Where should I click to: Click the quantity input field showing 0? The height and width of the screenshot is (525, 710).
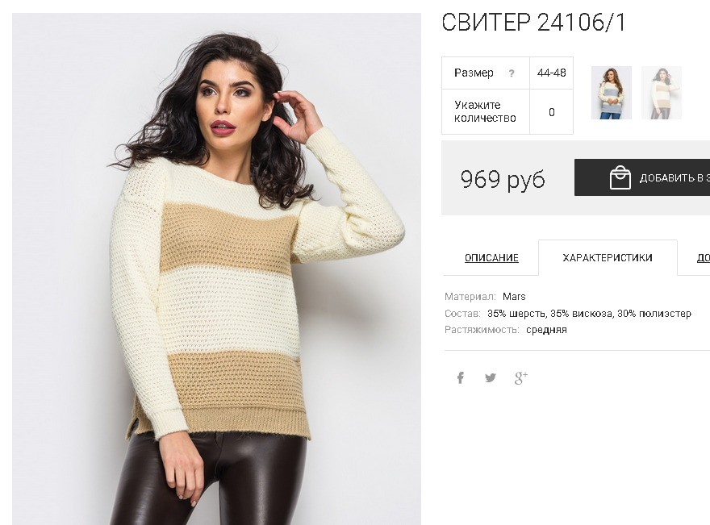click(x=552, y=112)
